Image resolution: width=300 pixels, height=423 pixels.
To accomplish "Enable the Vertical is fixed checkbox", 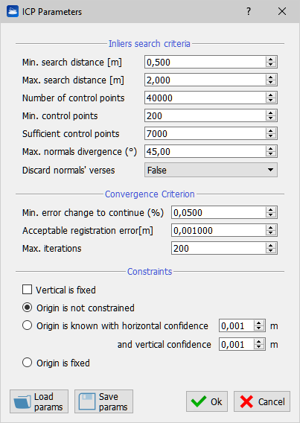I will 28,290.
